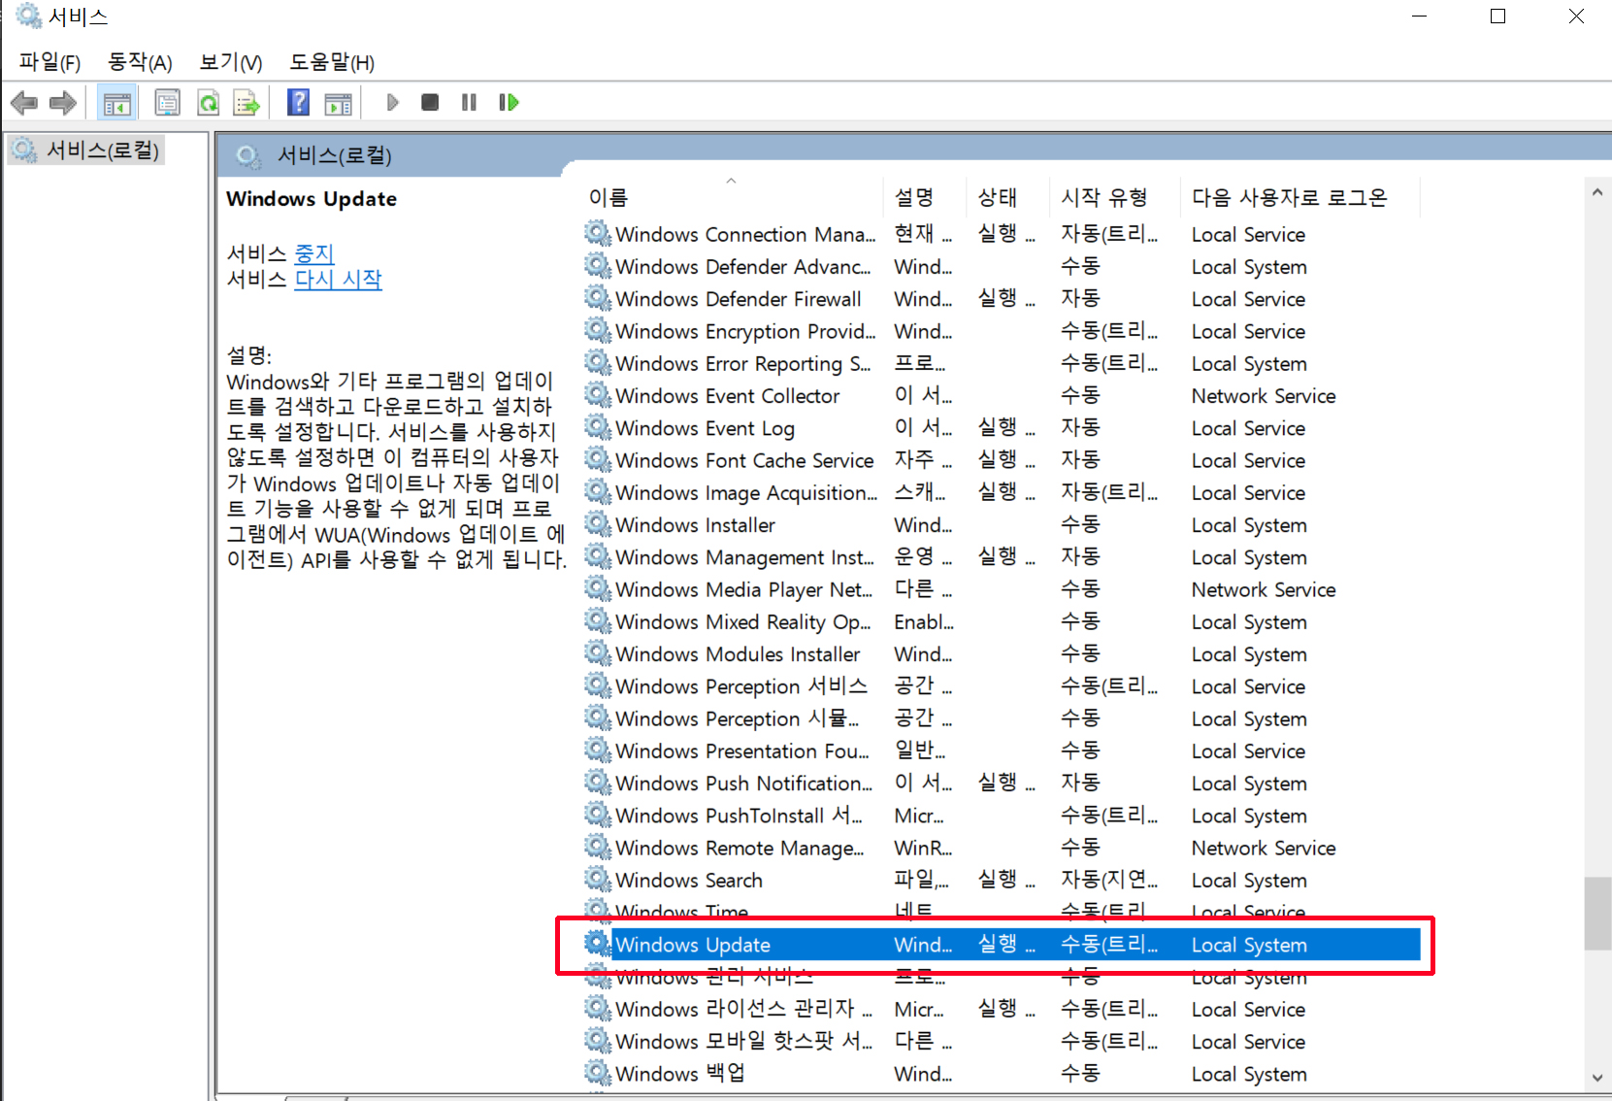
Task: Click Enabl... description of Windows Mixed Reality
Action: [924, 622]
